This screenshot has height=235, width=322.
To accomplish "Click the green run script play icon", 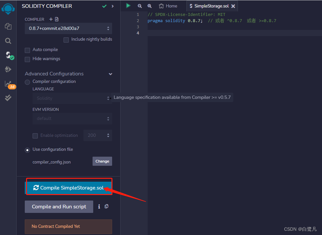I will click(128, 6).
